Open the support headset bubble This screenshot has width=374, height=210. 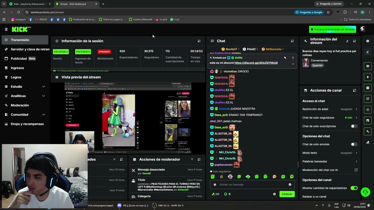[365, 192]
